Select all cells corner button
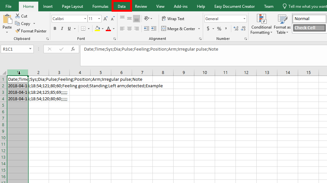 click(x=4, y=72)
